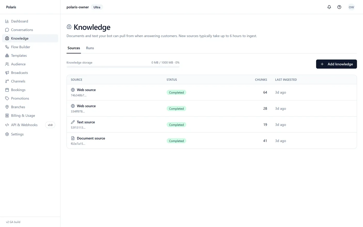The height and width of the screenshot is (227, 363).
Task: Click the CHUNKS column header
Action: pos(261,80)
